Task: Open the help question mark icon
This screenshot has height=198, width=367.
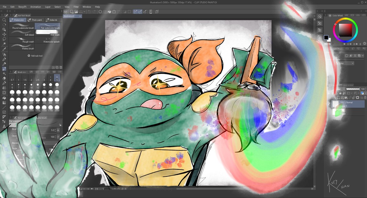Action: tap(157, 12)
